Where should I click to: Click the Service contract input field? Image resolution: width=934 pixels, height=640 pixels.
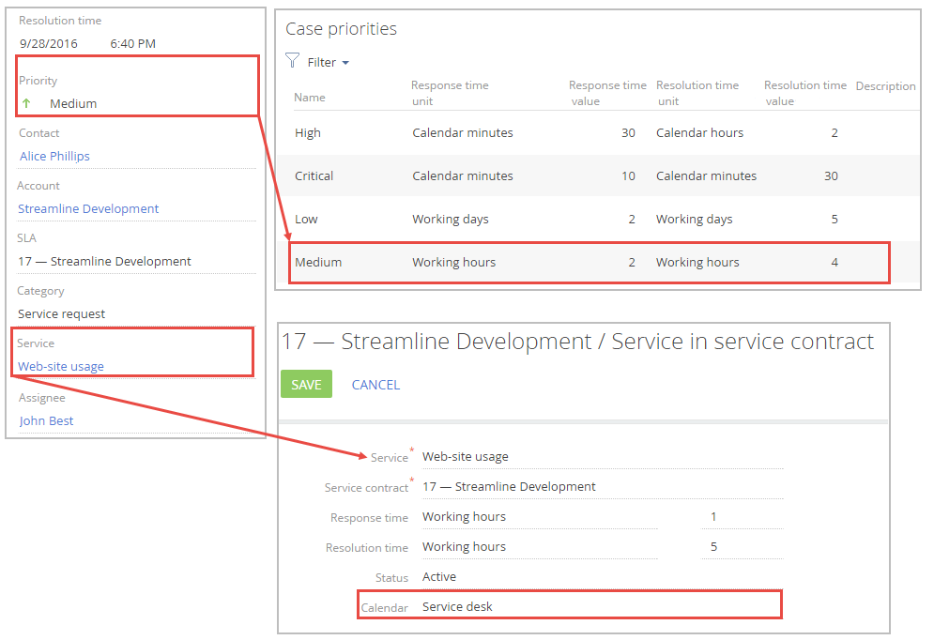tap(601, 487)
